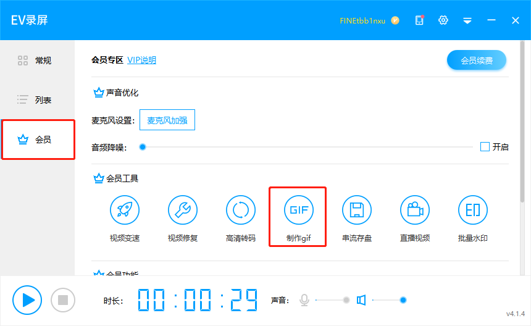531x326 pixels.
Task: Open the 批量水印 batch watermark tool
Action: coord(473,219)
